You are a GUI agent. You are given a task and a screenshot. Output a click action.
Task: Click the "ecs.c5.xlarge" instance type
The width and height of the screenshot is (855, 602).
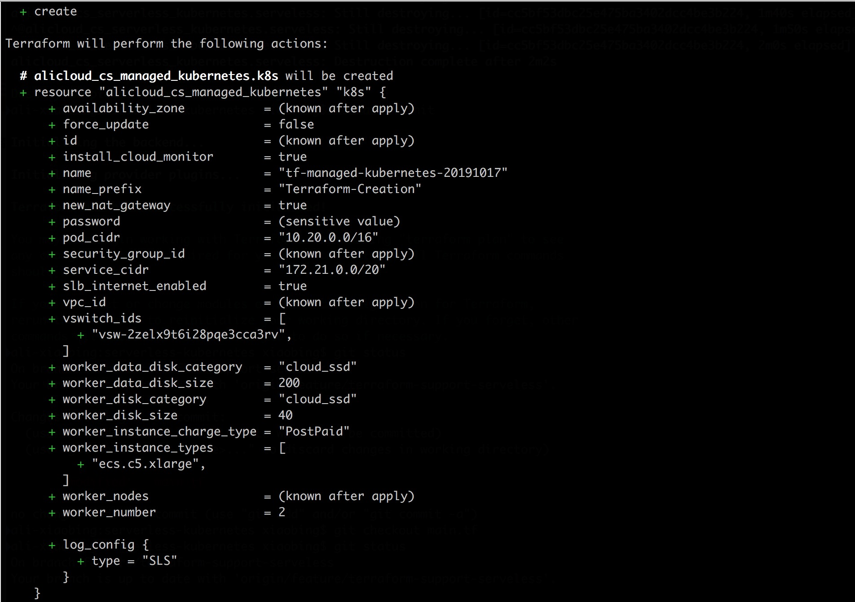click(x=145, y=464)
